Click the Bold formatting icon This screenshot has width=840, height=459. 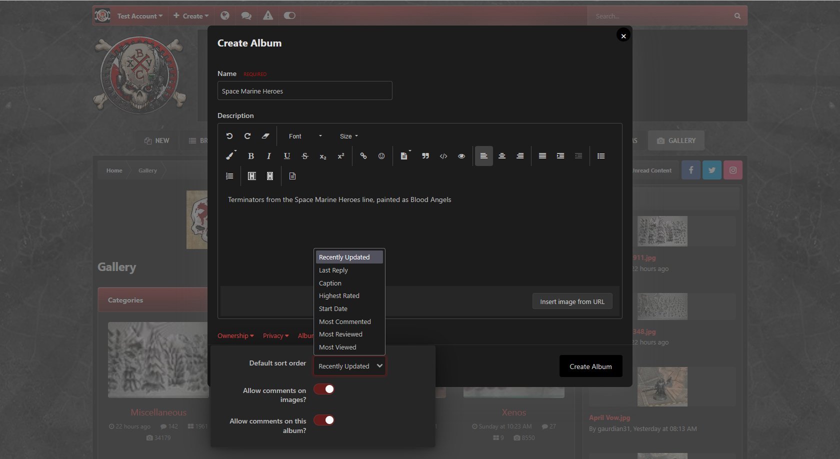[x=251, y=156]
